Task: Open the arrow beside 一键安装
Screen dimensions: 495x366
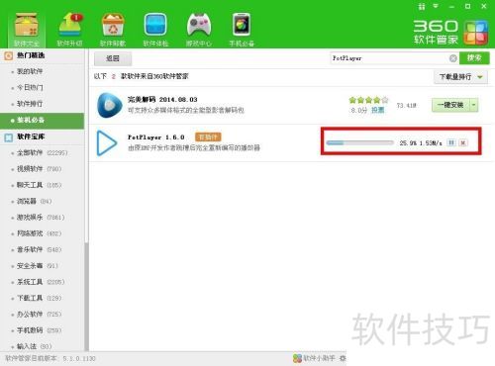Action: click(474, 105)
